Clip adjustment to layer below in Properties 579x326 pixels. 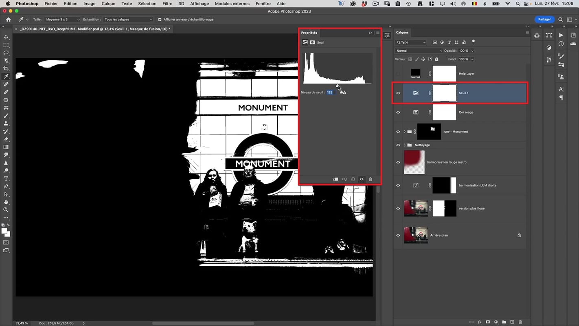pos(336,179)
